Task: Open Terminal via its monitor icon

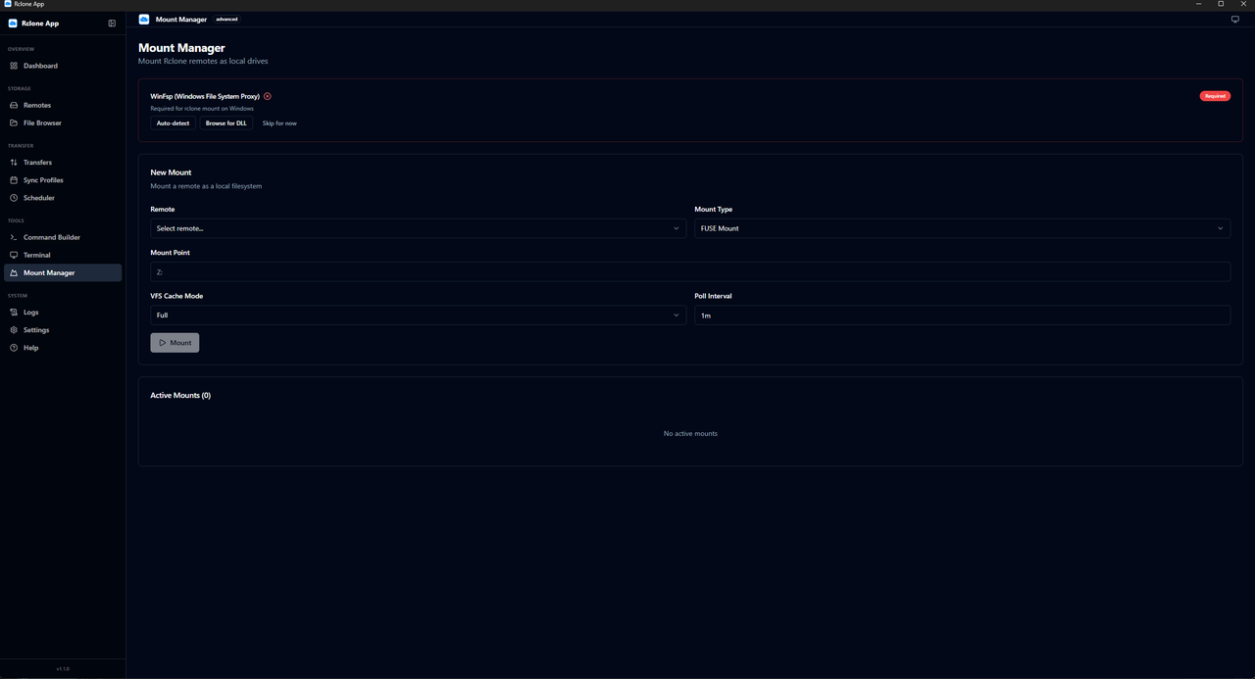Action: point(14,255)
